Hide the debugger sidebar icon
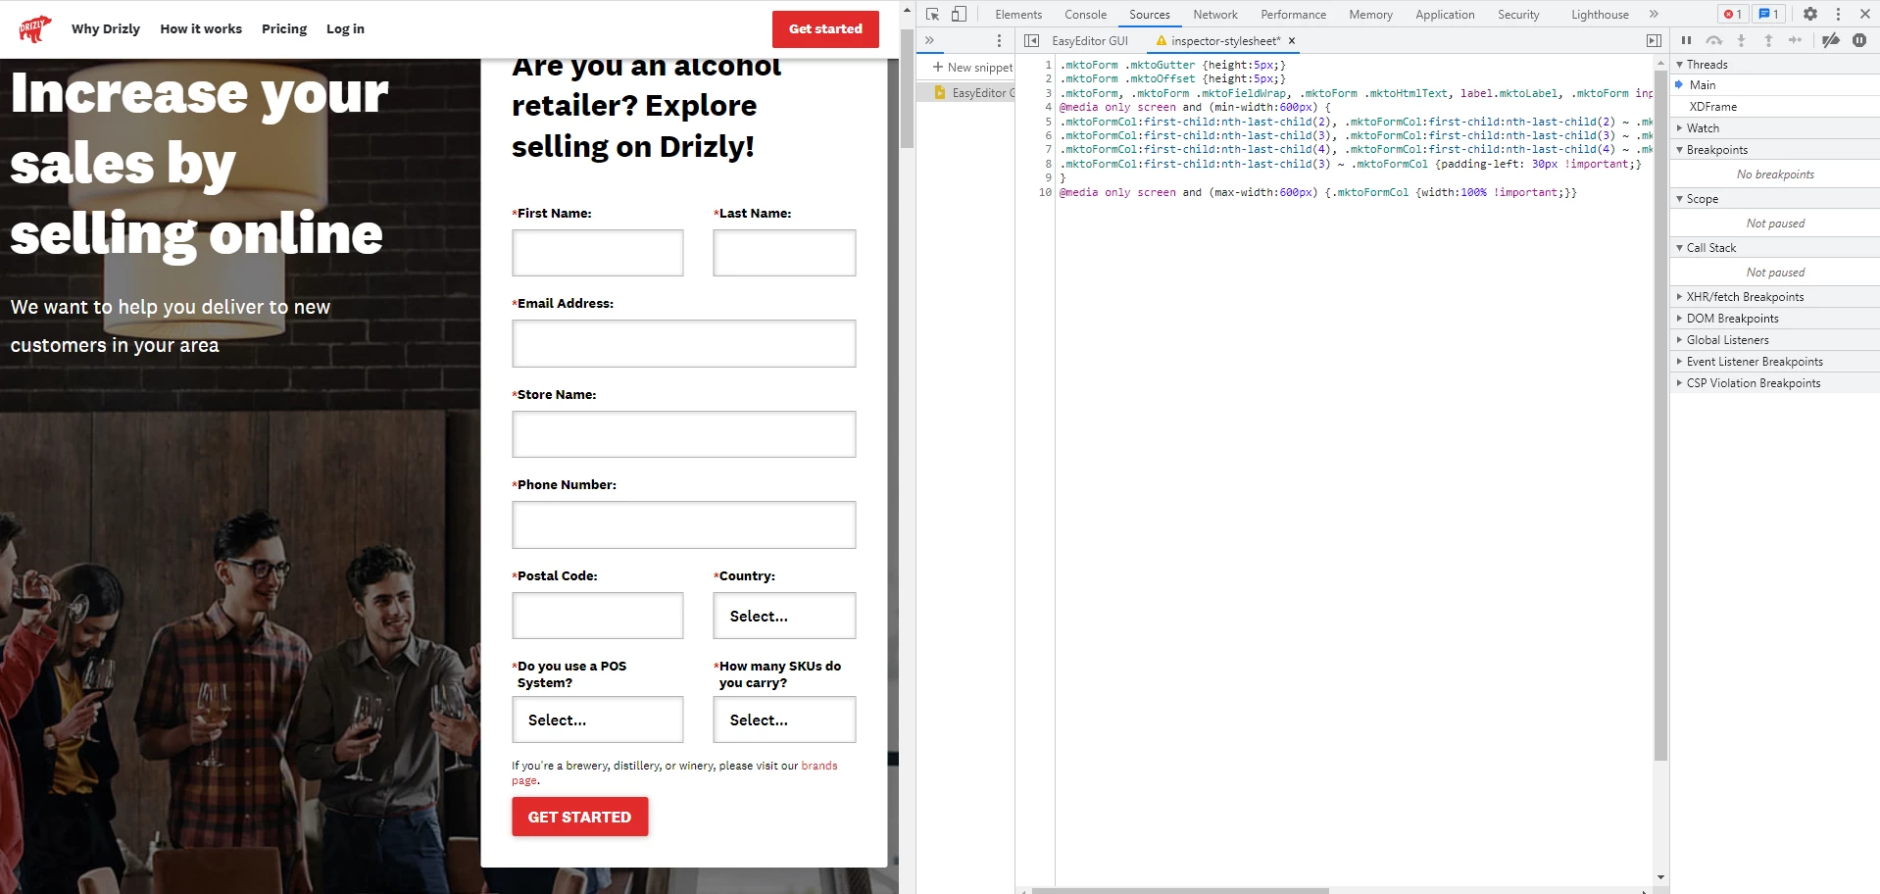Image resolution: width=1880 pixels, height=894 pixels. click(1654, 40)
